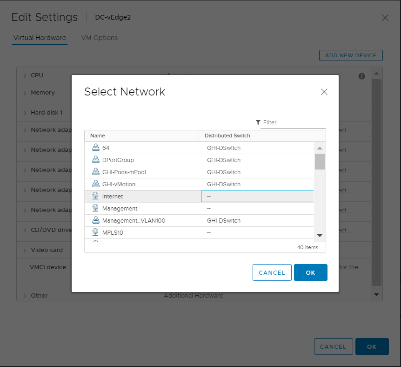Open the Virtual Hardware tab
This screenshot has width=401, height=367.
(40, 38)
